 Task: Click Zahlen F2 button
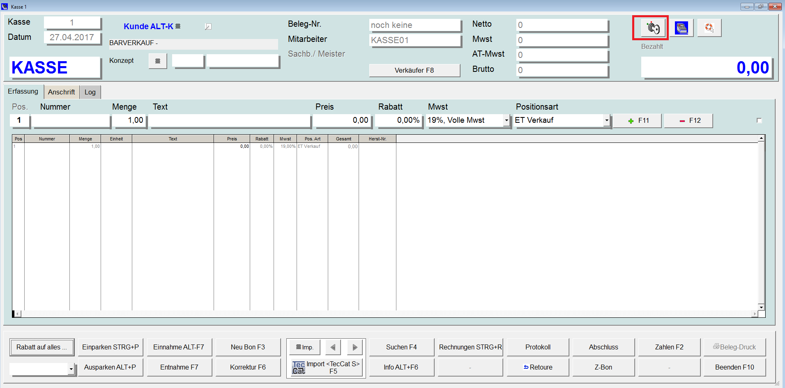669,347
